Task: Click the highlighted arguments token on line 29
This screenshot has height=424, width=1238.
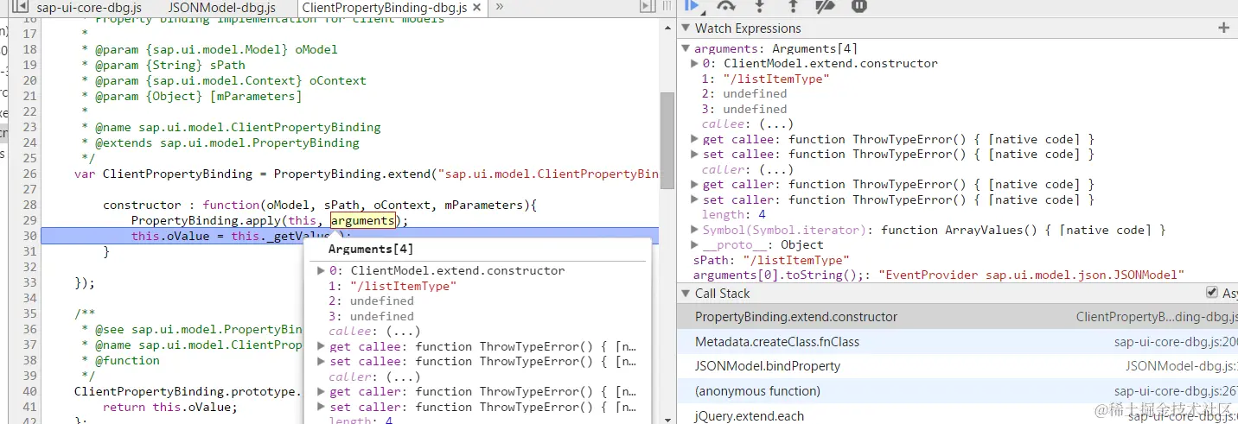Action: pyautogui.click(x=363, y=220)
